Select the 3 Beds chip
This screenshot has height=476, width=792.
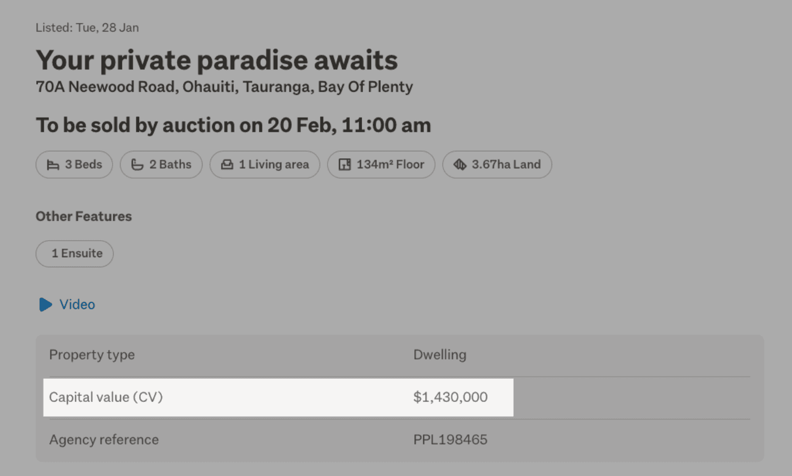coord(74,165)
